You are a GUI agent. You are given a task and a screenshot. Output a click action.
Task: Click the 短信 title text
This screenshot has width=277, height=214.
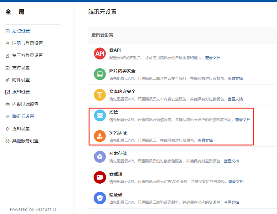click(x=113, y=112)
